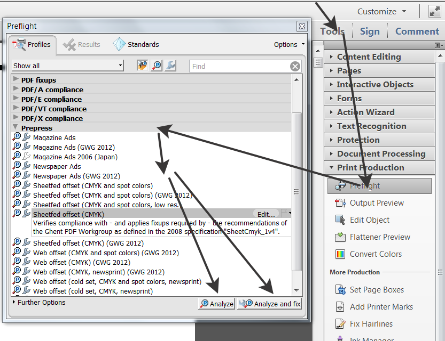Expand the PDF fixups group
445x341 pixels.
[x=15, y=79]
